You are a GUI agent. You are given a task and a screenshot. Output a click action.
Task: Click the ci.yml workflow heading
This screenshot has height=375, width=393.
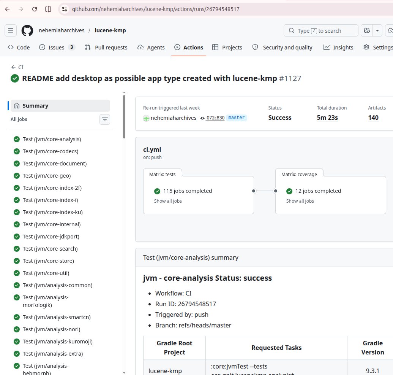click(152, 149)
